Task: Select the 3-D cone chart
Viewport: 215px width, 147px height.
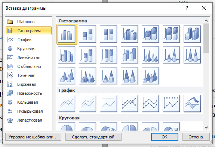Action: coord(67,76)
